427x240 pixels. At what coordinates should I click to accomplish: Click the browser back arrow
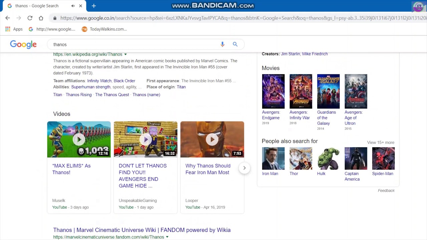(8, 18)
